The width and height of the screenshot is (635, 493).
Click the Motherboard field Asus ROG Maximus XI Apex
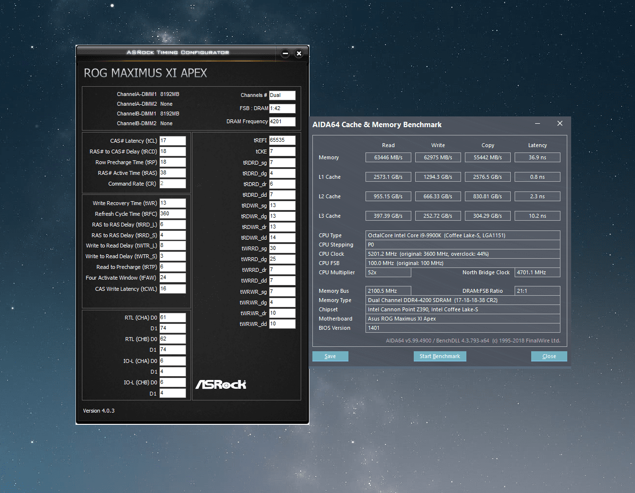pos(463,319)
